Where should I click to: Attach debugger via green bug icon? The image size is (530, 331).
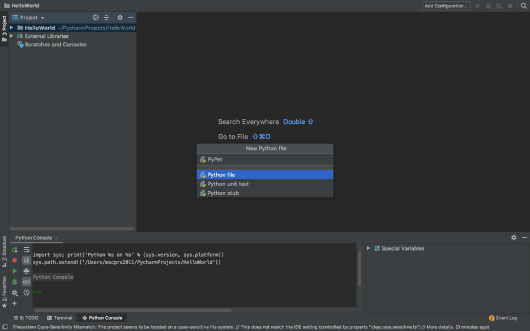click(15, 282)
